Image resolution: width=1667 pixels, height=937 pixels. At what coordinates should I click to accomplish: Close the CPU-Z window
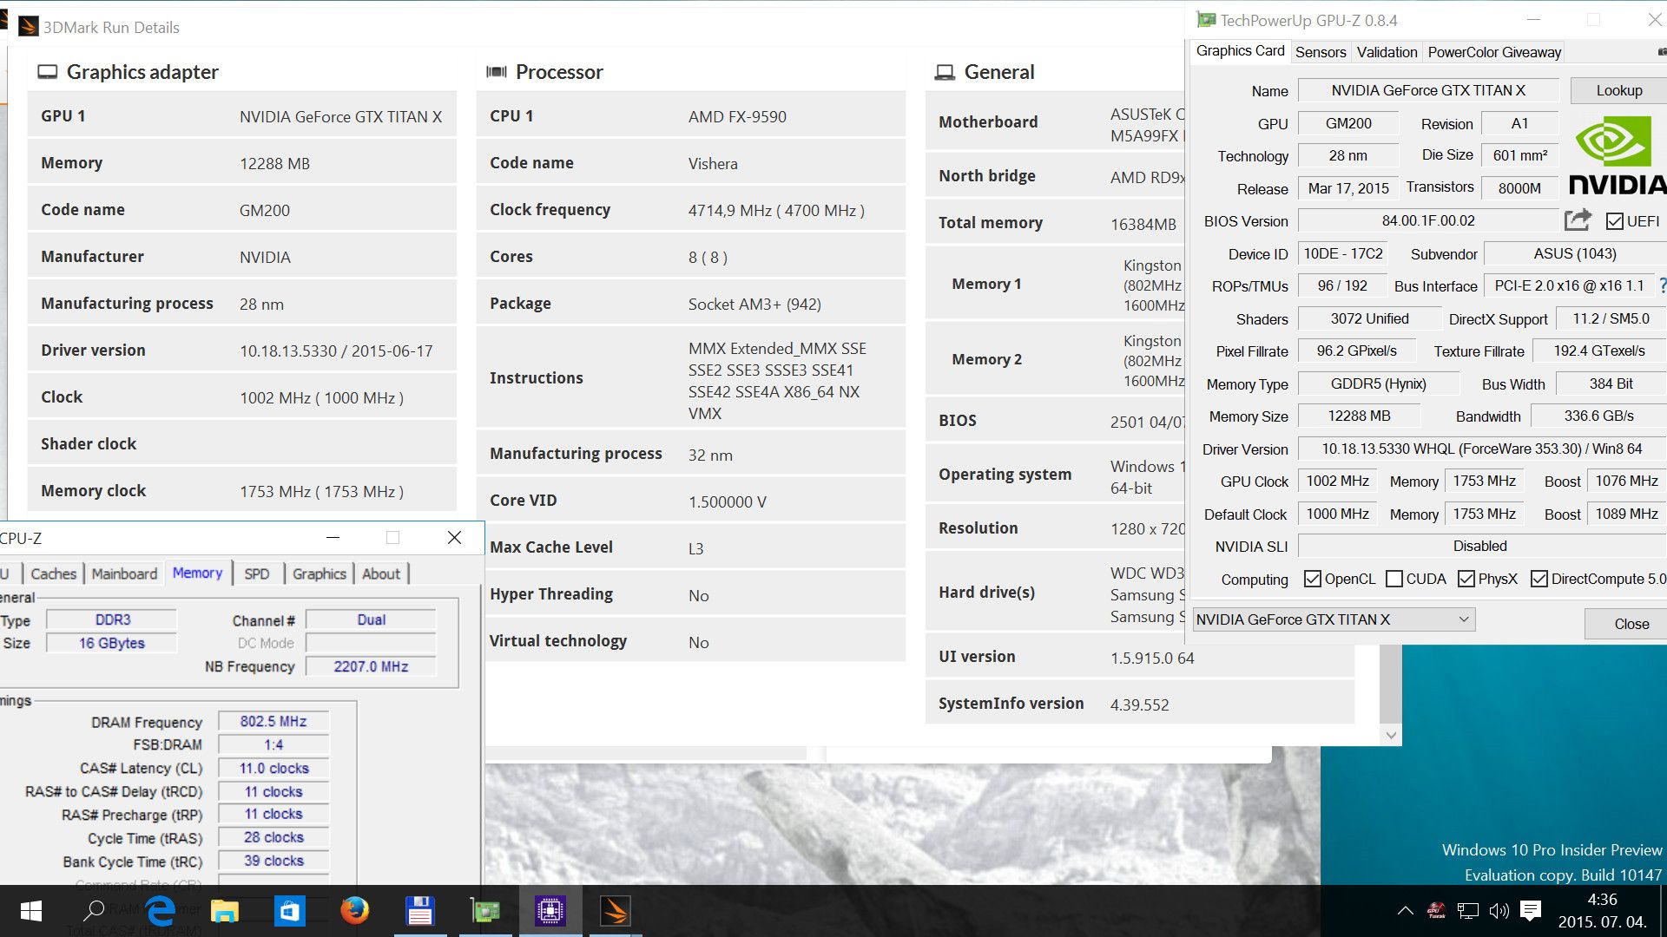click(454, 538)
